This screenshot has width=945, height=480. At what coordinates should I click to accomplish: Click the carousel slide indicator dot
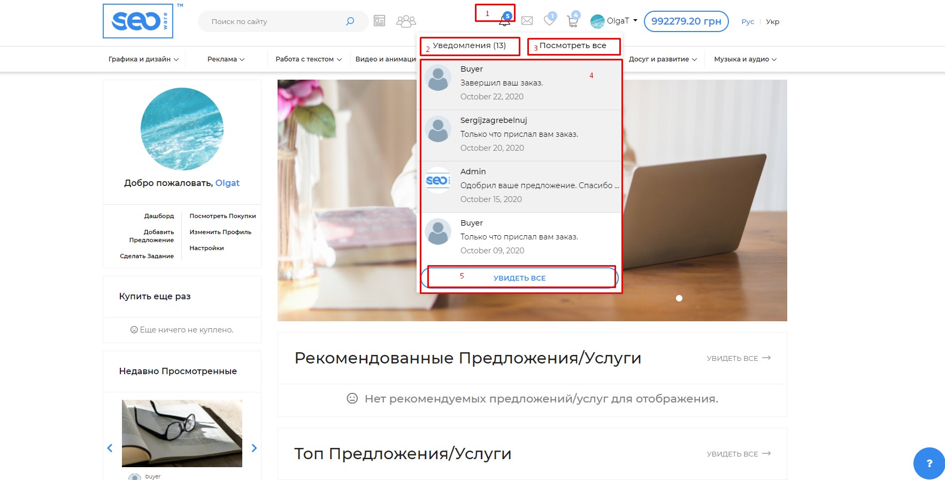(x=679, y=298)
